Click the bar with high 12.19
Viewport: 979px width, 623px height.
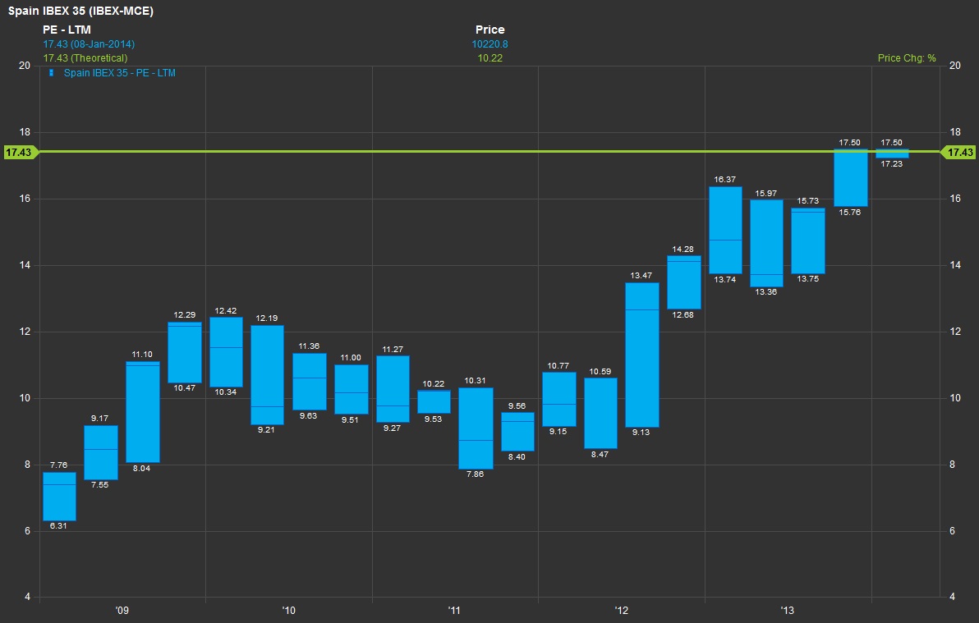pyautogui.click(x=267, y=374)
